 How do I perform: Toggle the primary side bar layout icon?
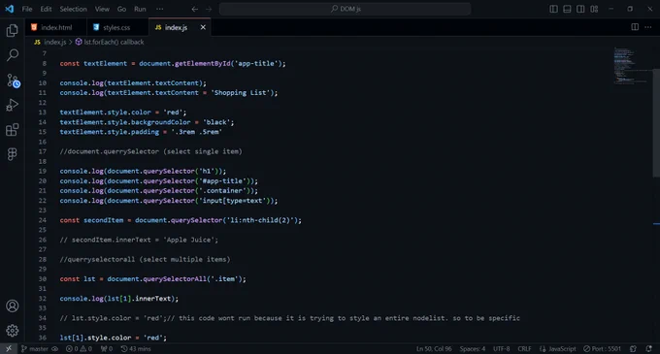coord(553,9)
